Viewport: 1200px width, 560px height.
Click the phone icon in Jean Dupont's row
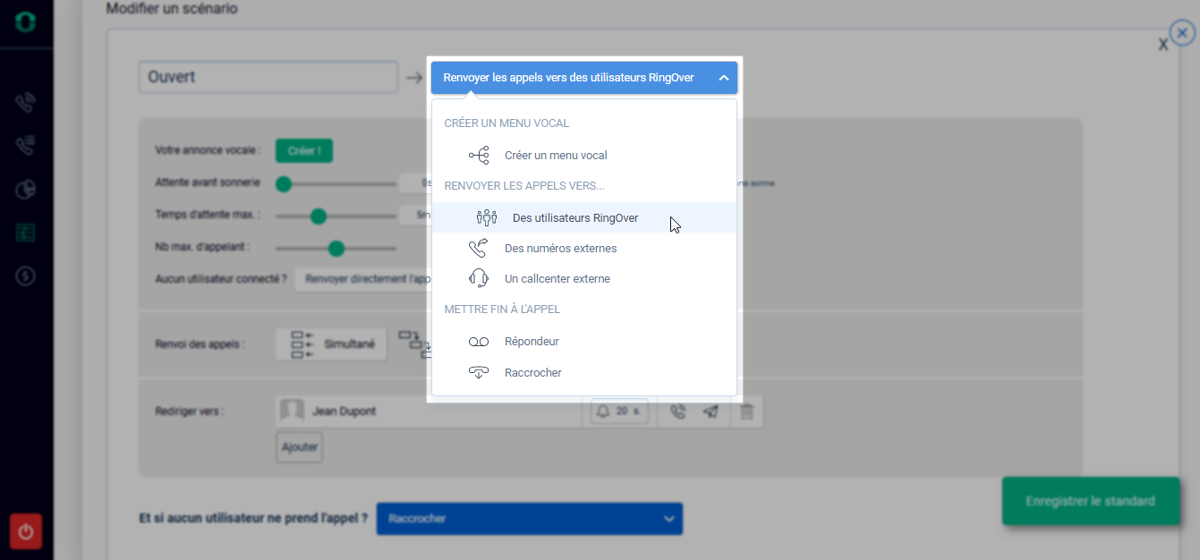tap(677, 412)
